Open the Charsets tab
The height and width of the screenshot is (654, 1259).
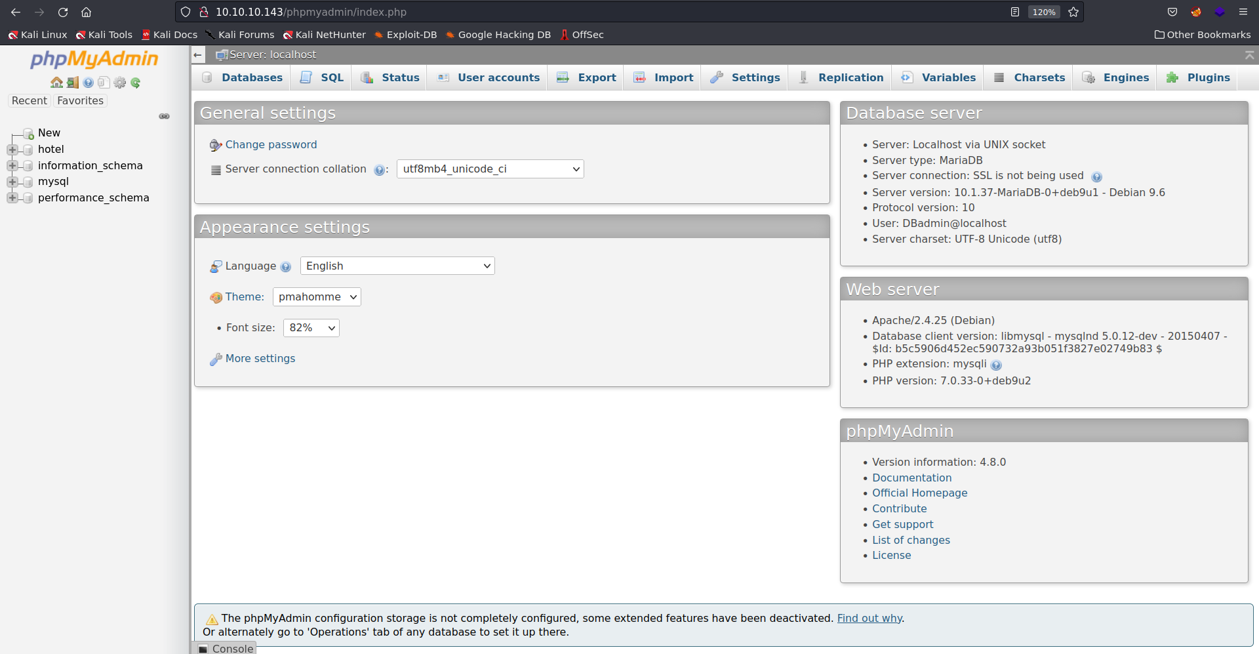(1029, 77)
